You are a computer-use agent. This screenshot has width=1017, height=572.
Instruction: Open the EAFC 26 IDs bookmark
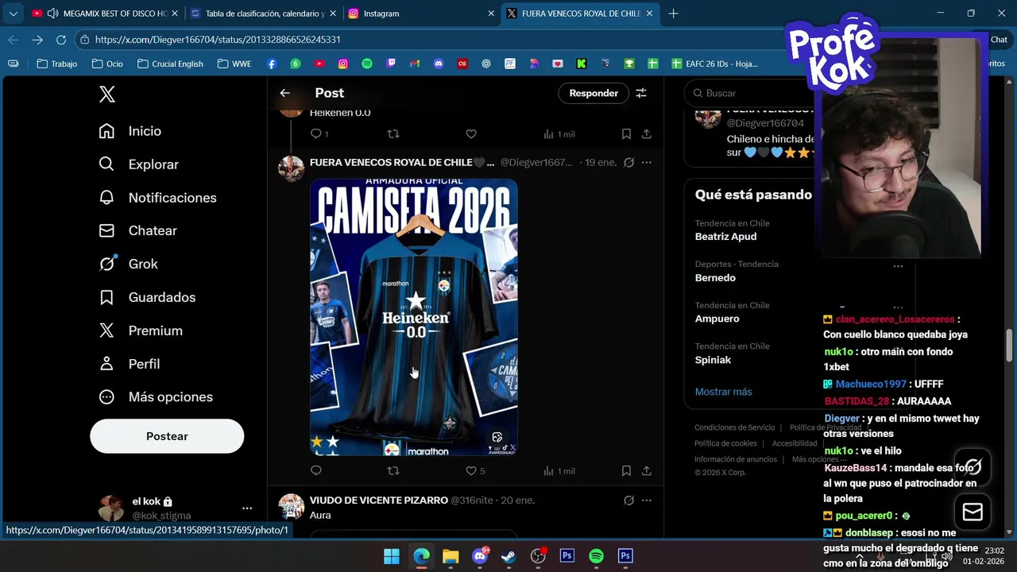point(714,64)
